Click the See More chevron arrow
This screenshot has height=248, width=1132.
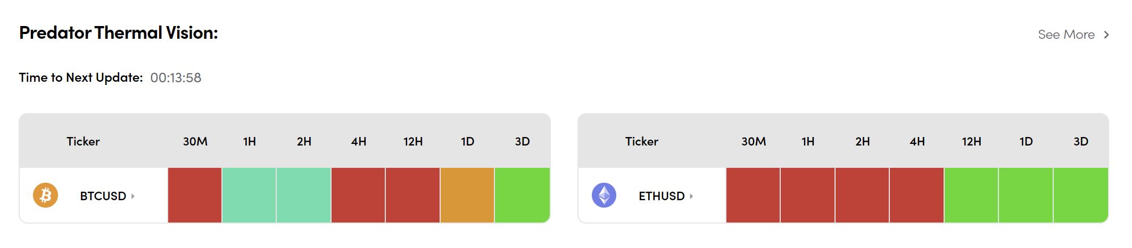pos(1106,35)
